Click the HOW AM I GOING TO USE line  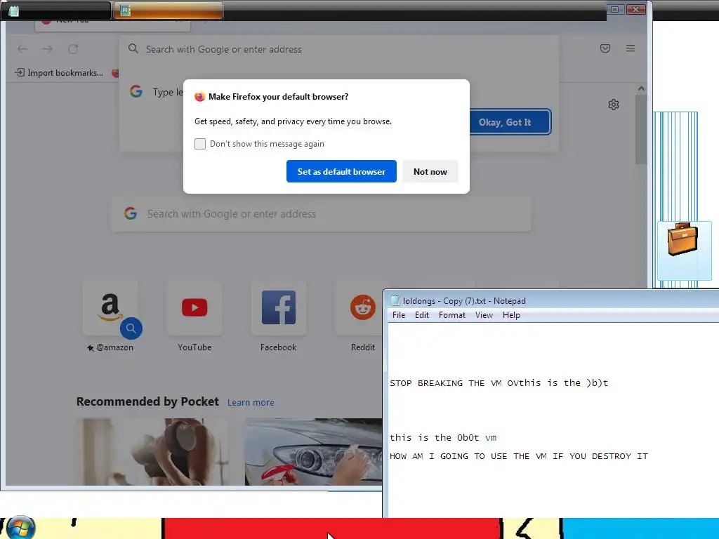click(519, 456)
